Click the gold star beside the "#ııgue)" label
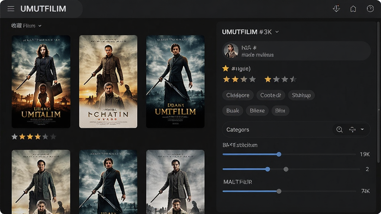Image resolution: width=381 pixels, height=214 pixels. click(x=225, y=68)
